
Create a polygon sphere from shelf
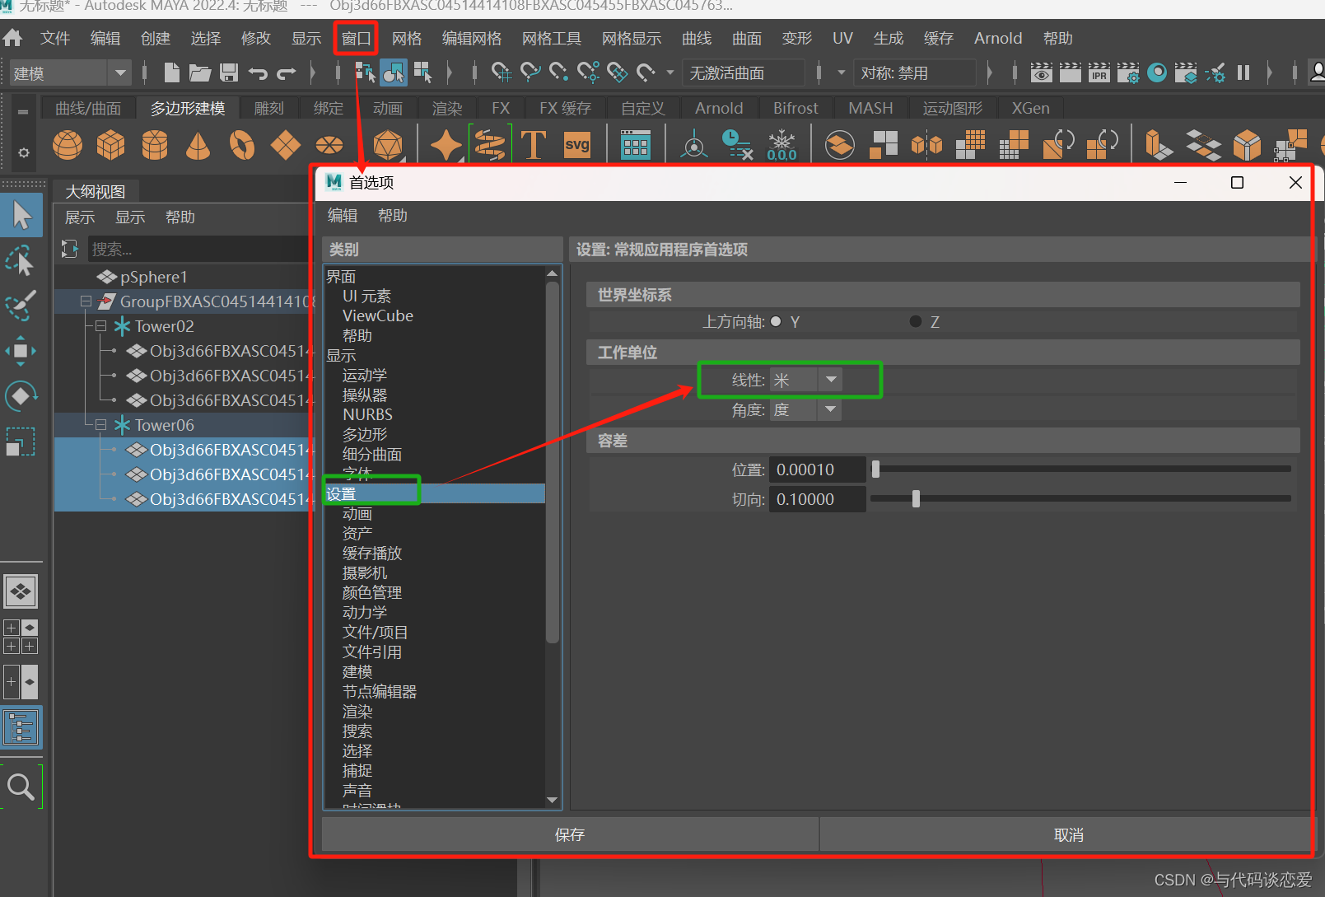pyautogui.click(x=68, y=146)
